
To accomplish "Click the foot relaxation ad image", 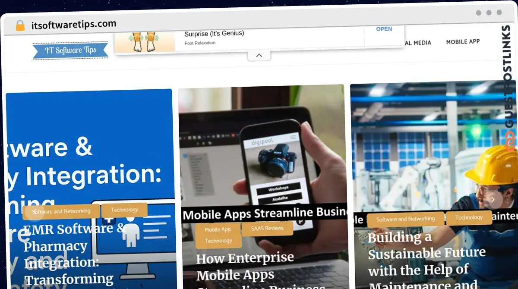I will pos(145,40).
